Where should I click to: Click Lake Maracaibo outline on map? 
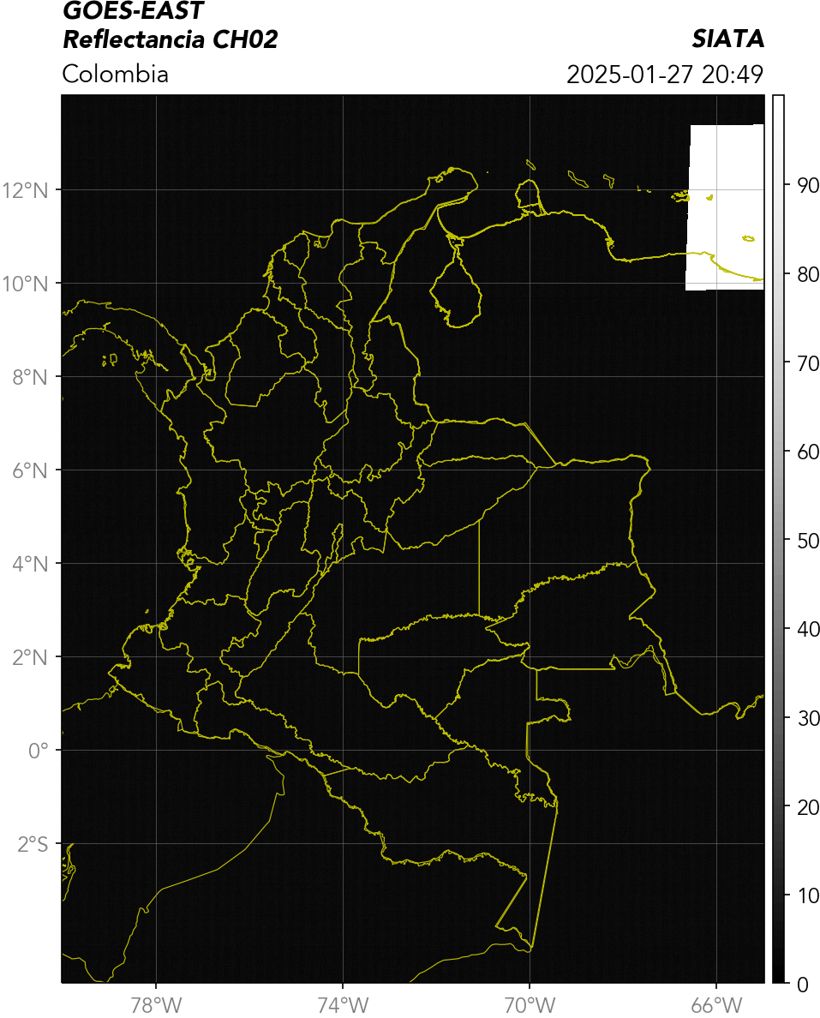(x=457, y=283)
